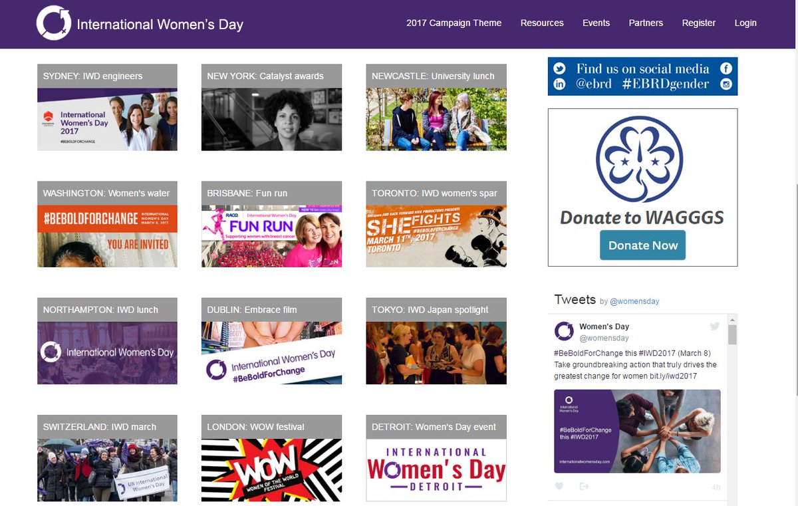Click the #IWD2017 hashtag in tweet text
The height and width of the screenshot is (506, 798).
tap(656, 352)
